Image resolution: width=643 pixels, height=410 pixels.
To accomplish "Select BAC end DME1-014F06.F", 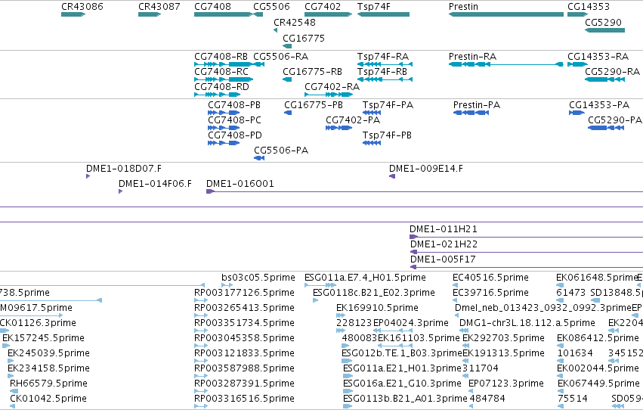I will pos(120,191).
